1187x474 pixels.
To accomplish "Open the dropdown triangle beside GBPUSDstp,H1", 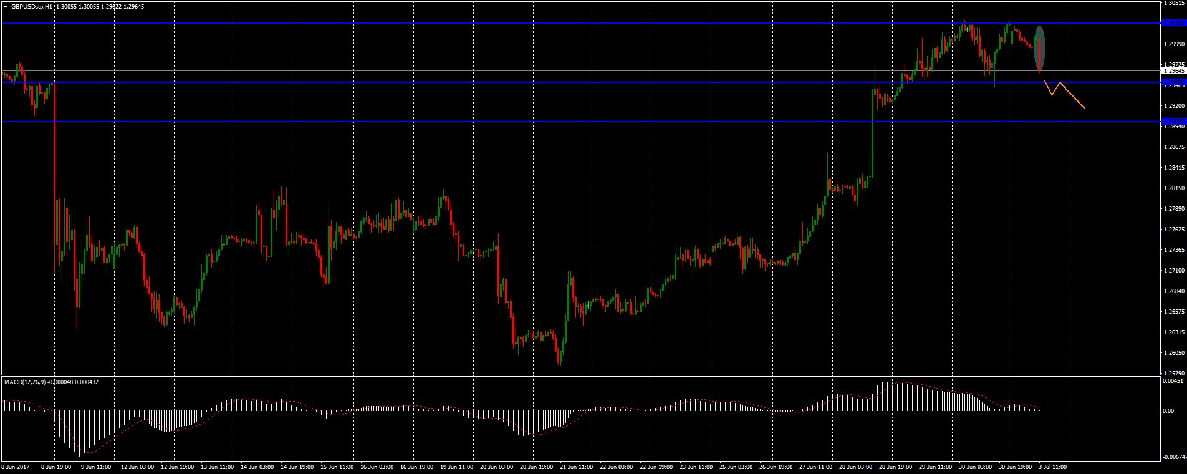I will coord(6,6).
